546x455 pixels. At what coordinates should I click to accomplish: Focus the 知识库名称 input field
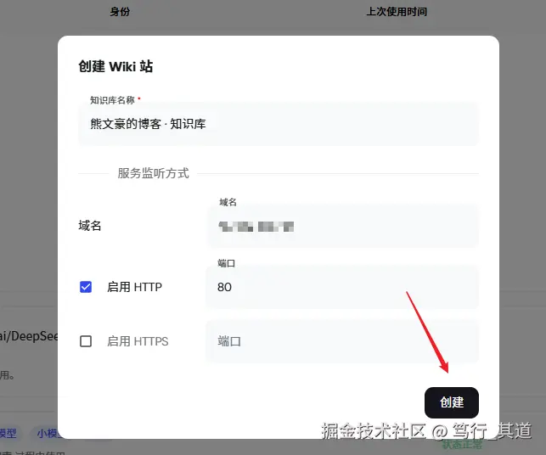279,124
